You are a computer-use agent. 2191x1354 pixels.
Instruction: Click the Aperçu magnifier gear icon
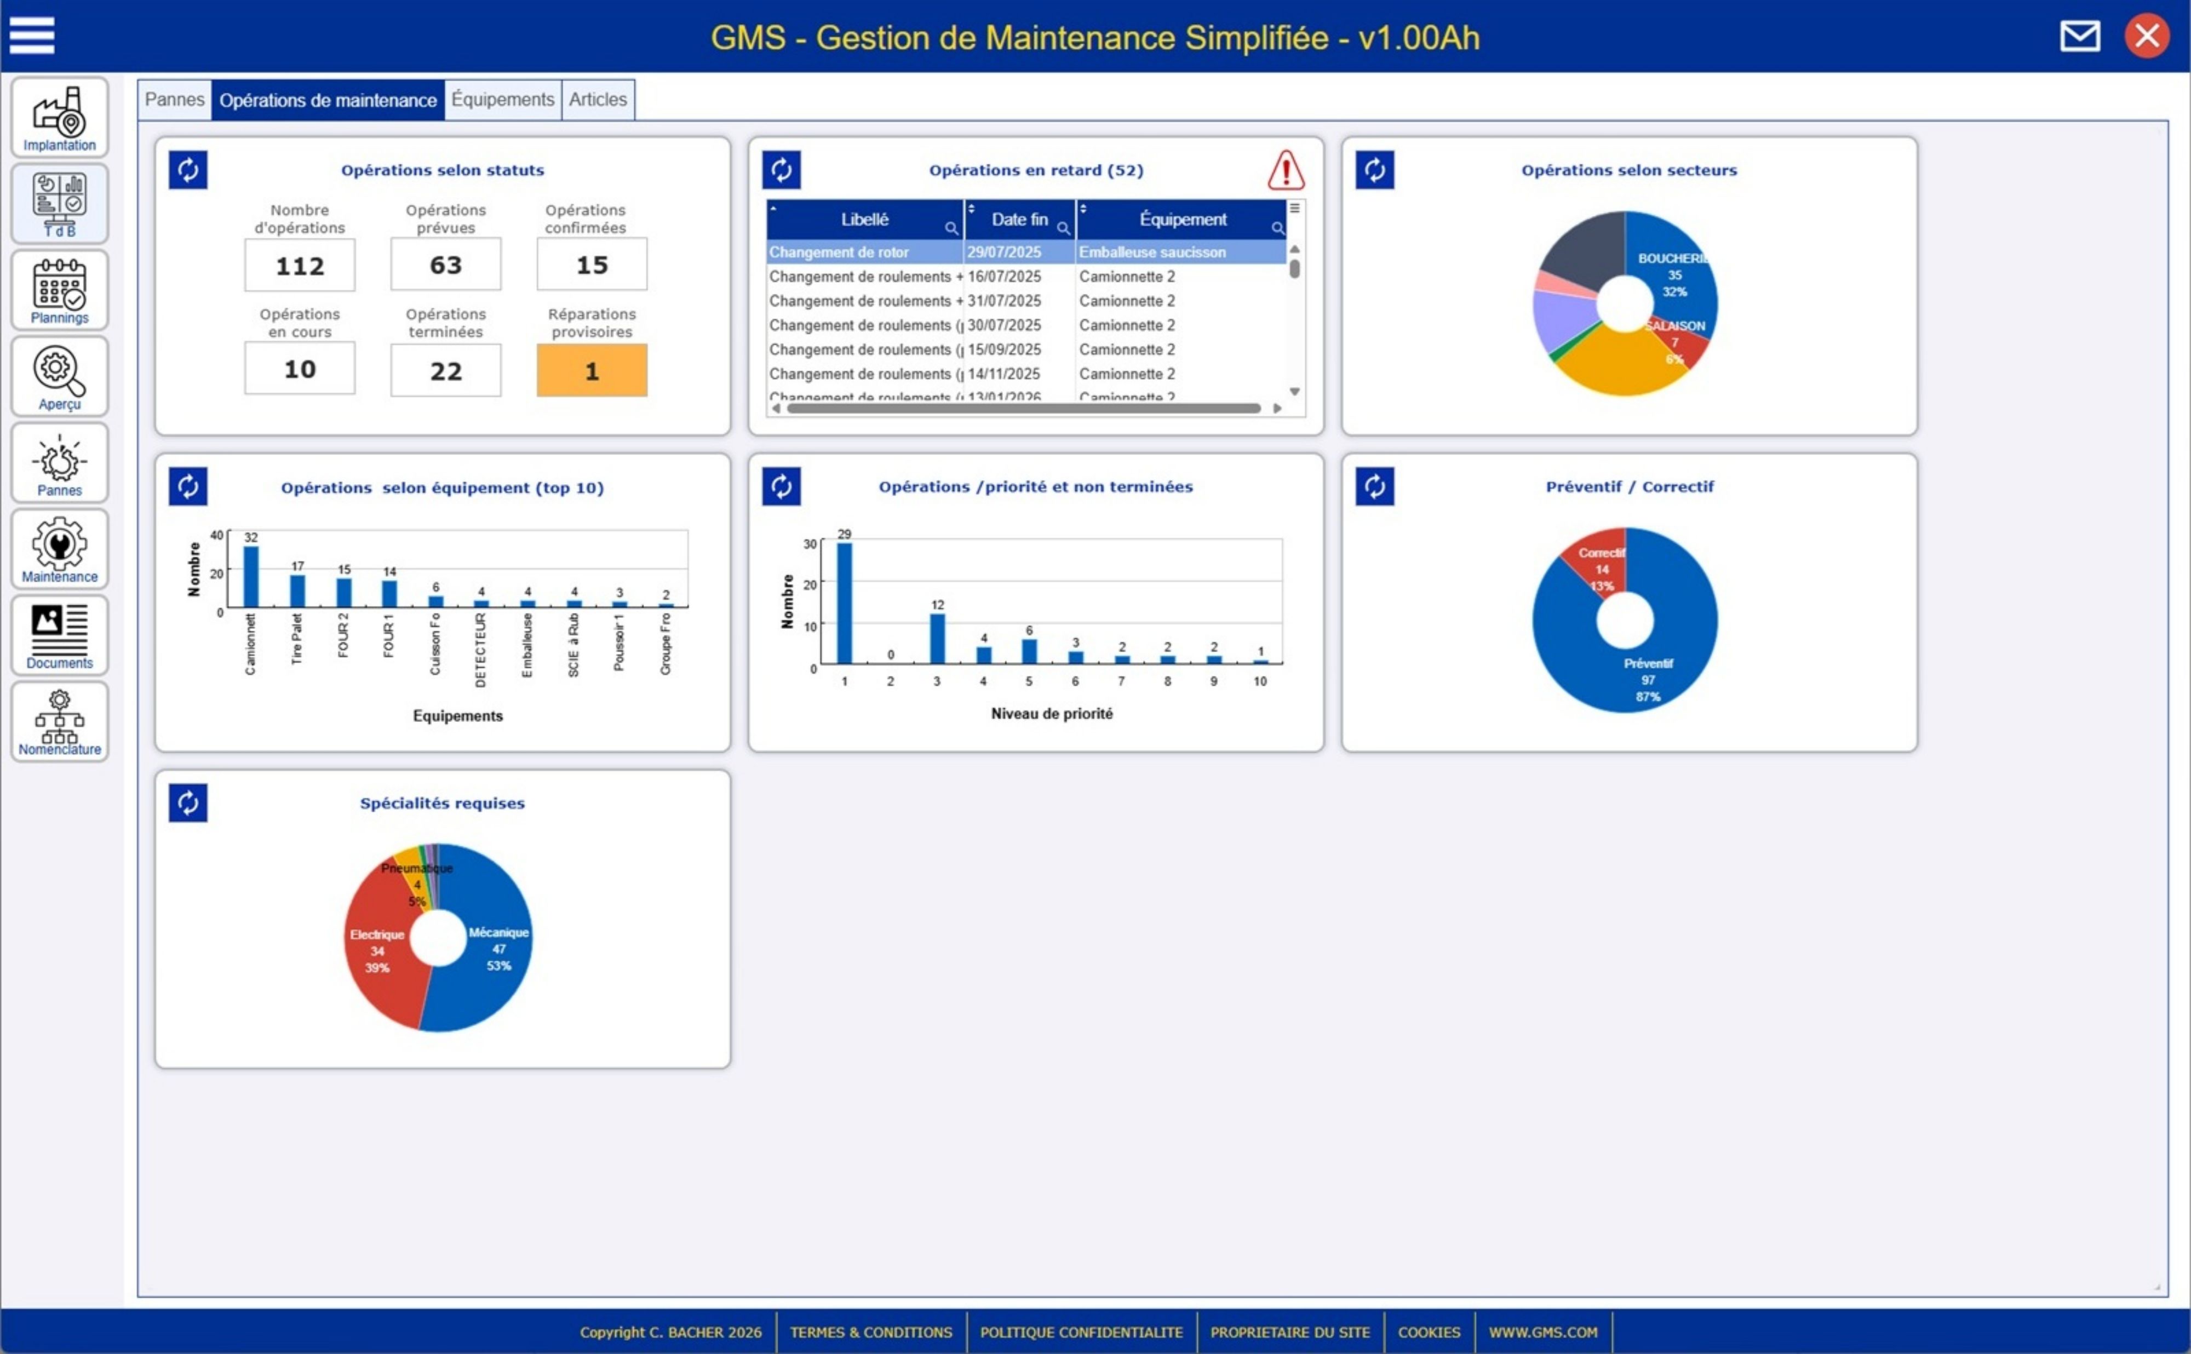pyautogui.click(x=59, y=376)
